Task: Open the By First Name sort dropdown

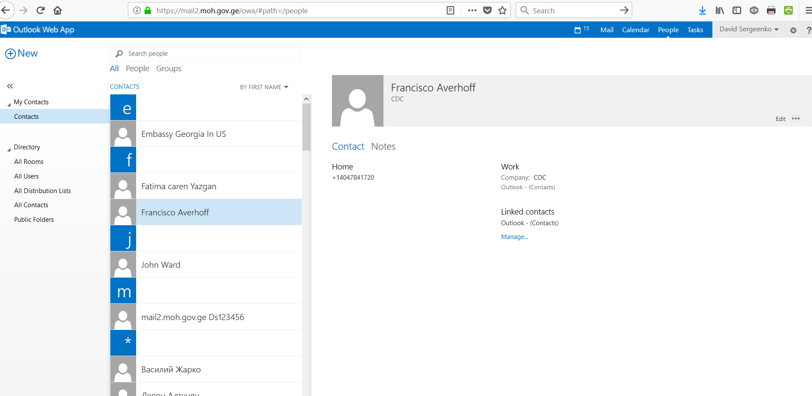Action: 264,87
